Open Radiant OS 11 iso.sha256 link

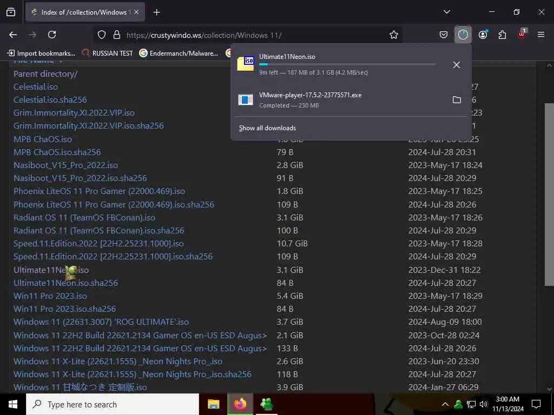coord(99,231)
